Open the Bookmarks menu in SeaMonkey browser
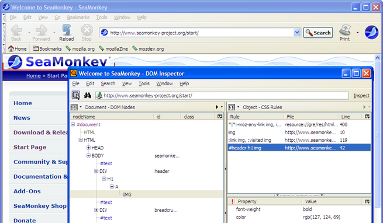The image size is (383, 223). pos(78,18)
